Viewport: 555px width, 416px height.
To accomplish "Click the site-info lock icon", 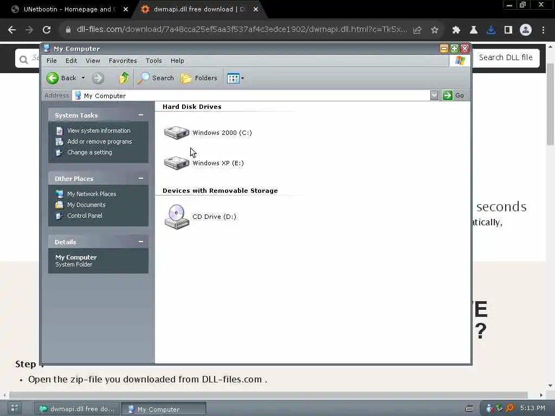I will click(x=68, y=30).
